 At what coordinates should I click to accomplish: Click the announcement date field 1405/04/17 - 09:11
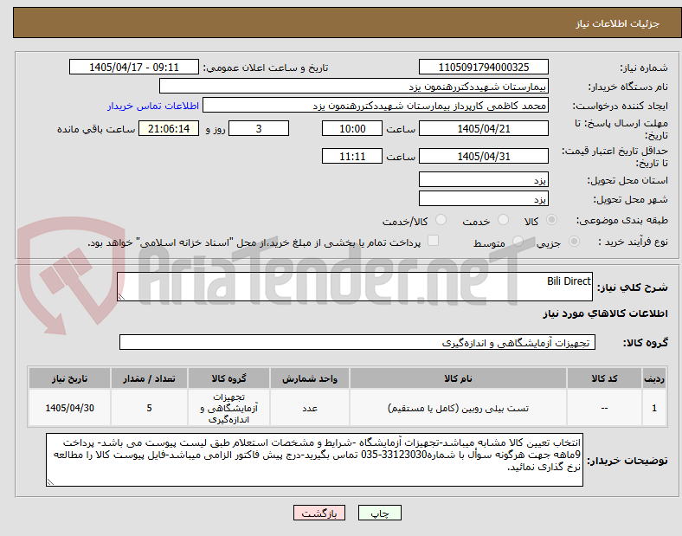click(134, 68)
